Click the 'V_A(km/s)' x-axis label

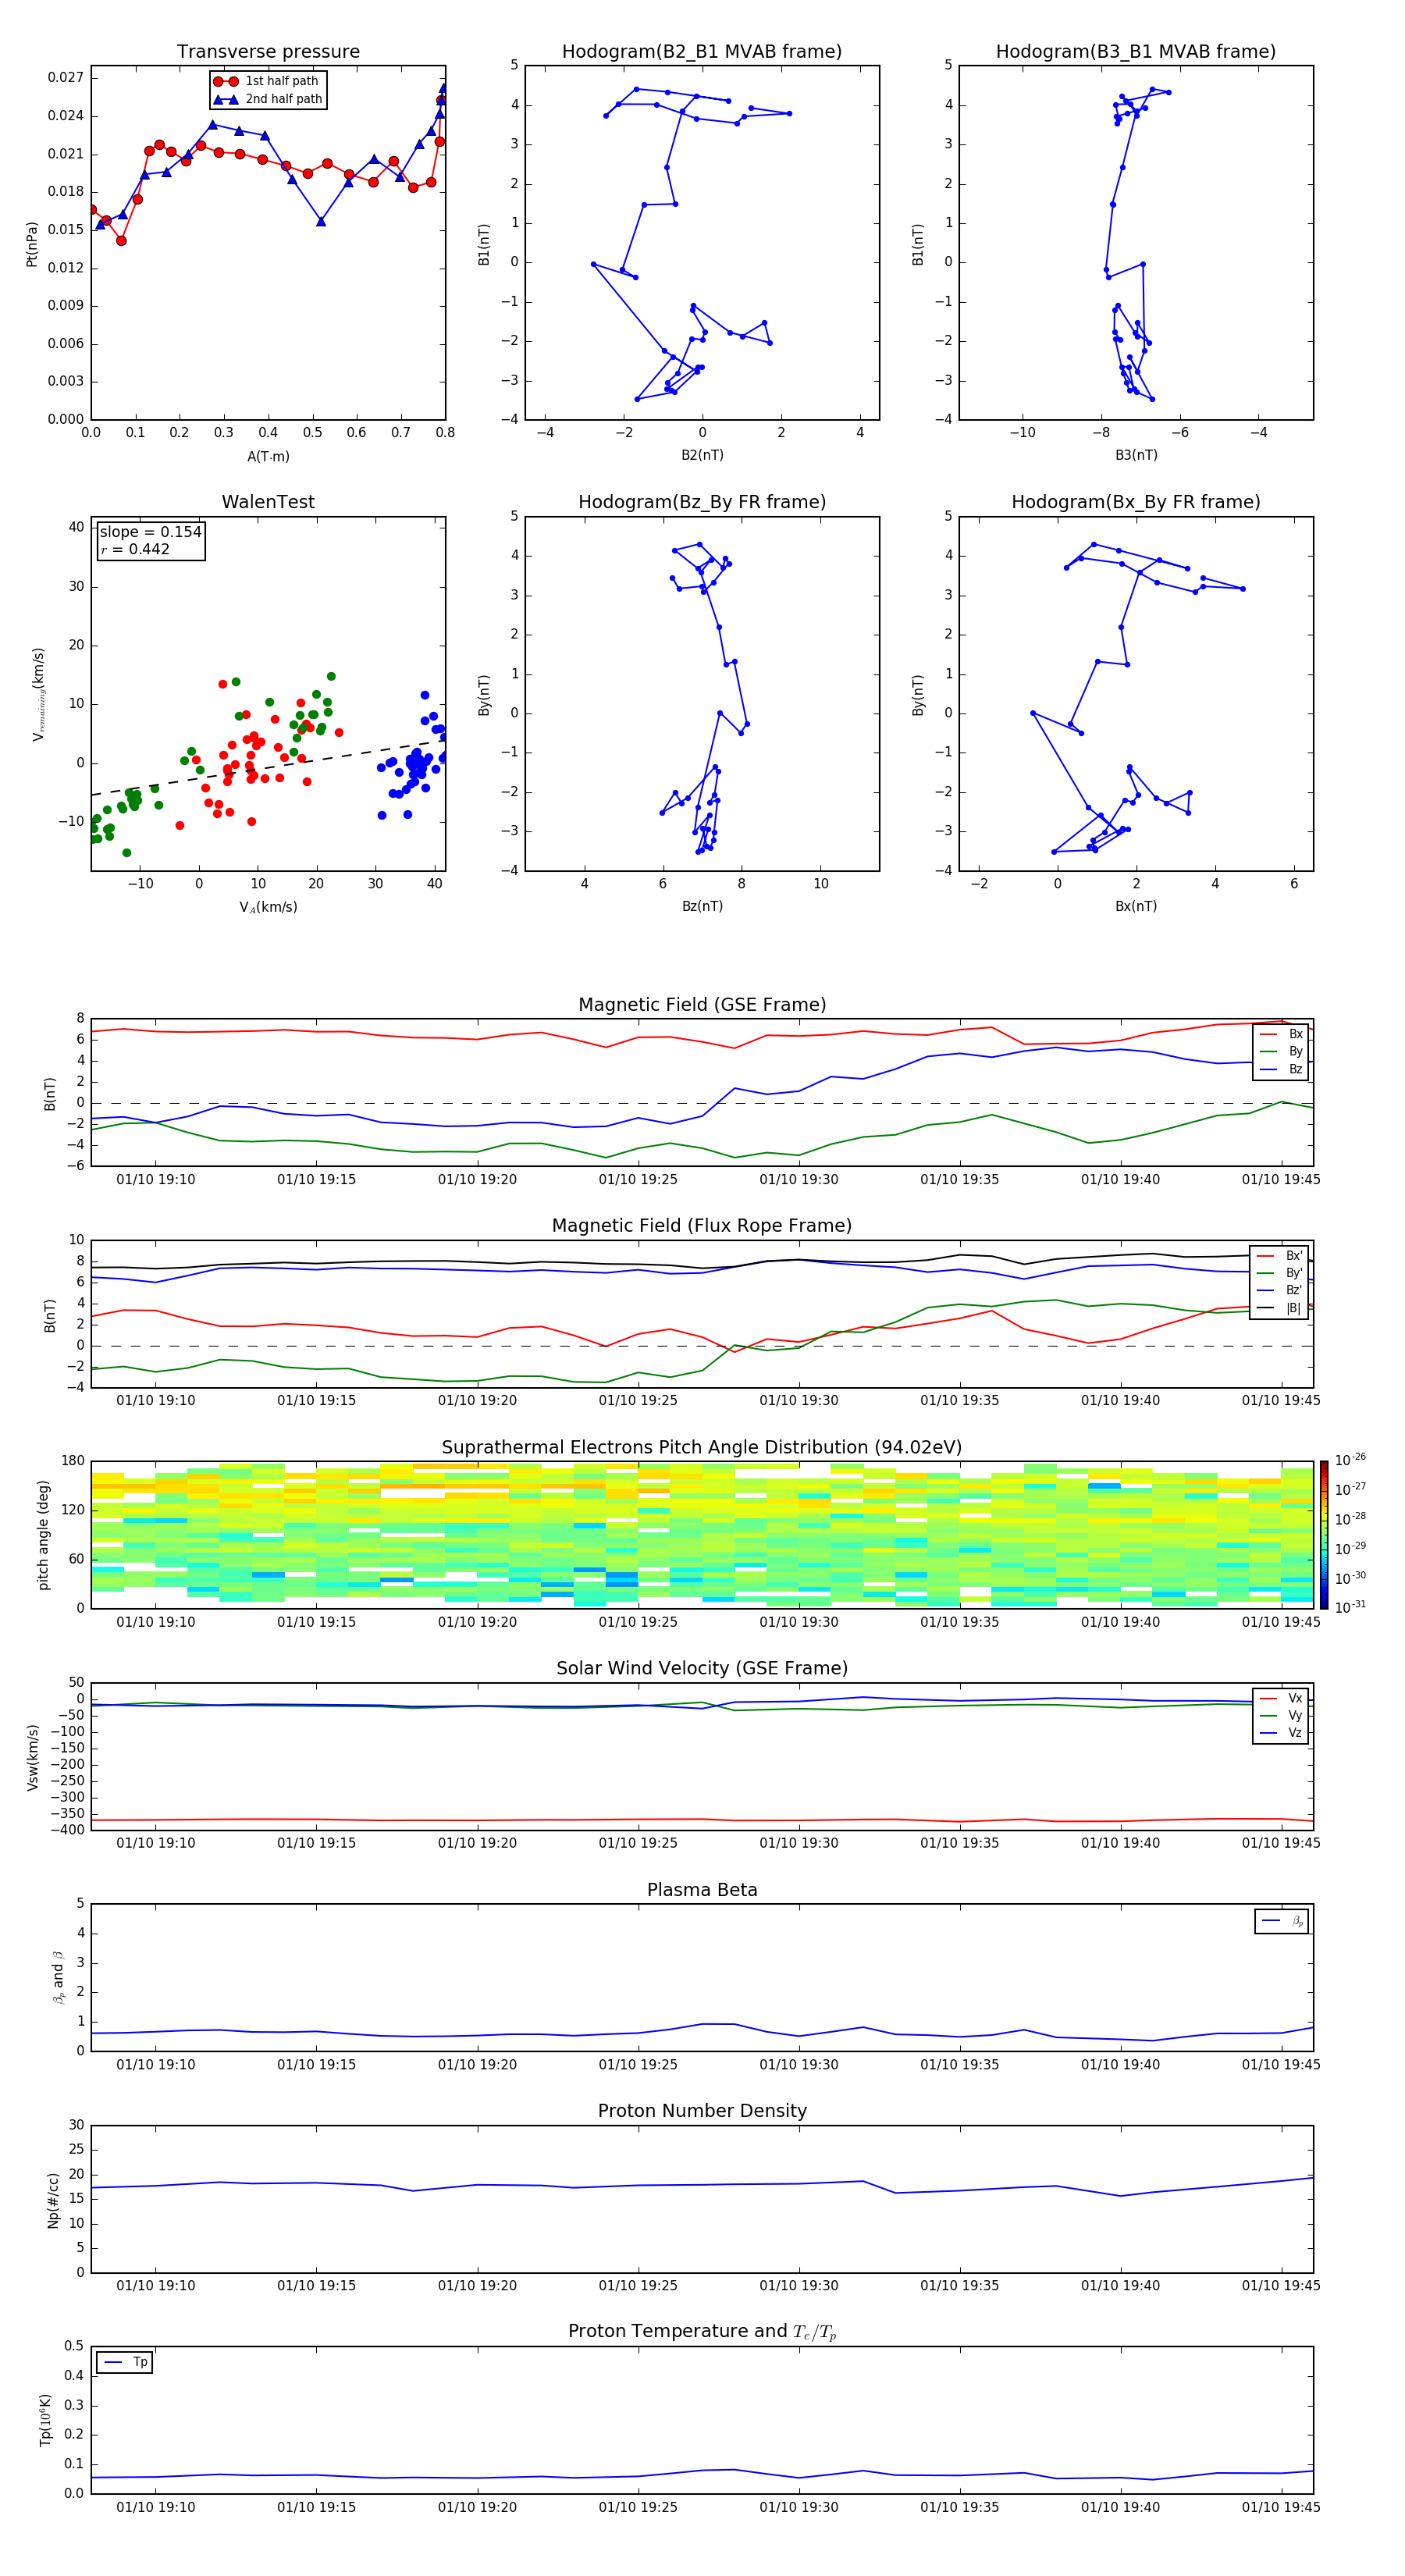click(x=268, y=908)
